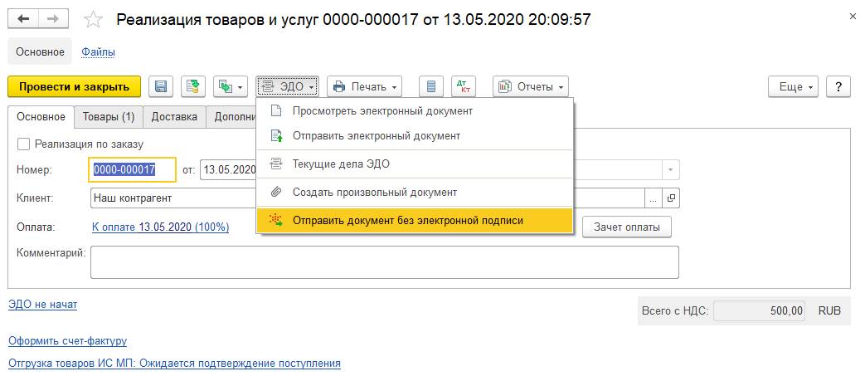Click into the Комментарий text field
Viewport: 865px width, 381px height.
pyautogui.click(x=385, y=261)
